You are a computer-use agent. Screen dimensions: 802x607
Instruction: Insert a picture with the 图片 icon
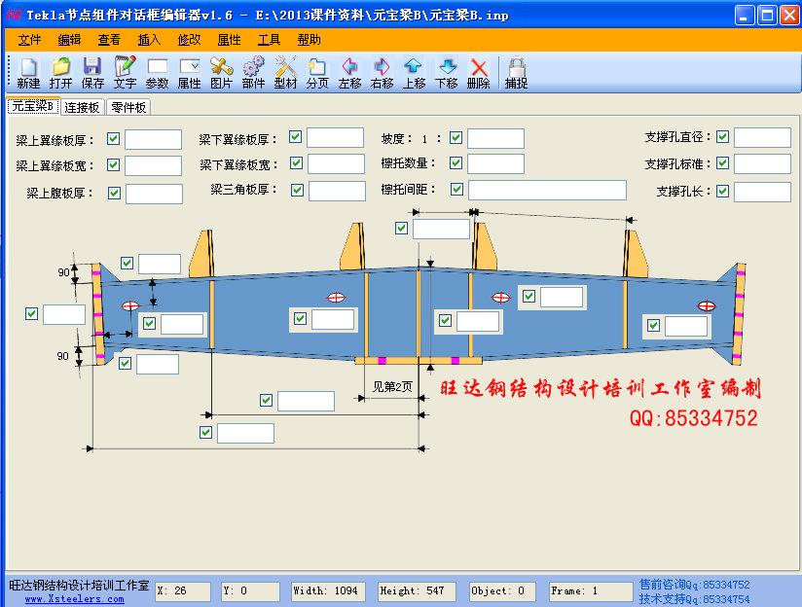[222, 73]
